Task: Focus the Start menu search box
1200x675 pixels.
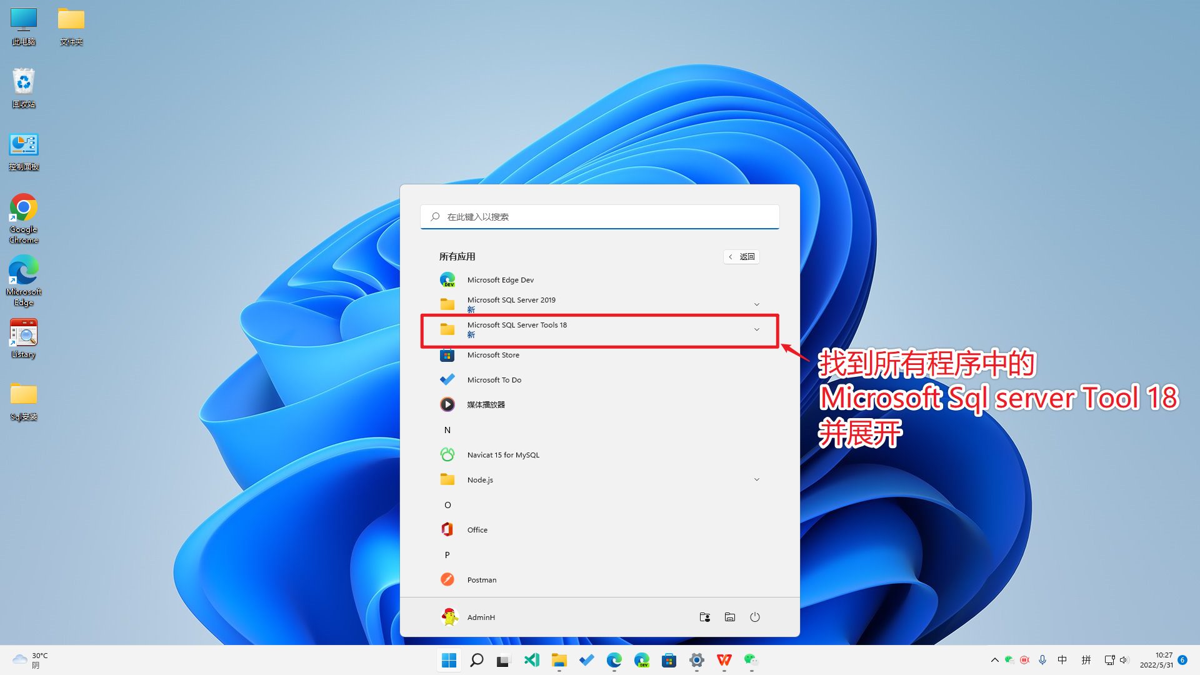Action: click(600, 217)
